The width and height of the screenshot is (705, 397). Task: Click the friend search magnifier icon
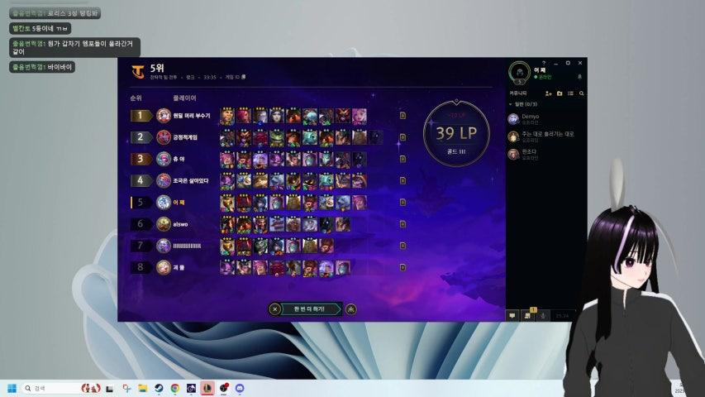pos(581,93)
